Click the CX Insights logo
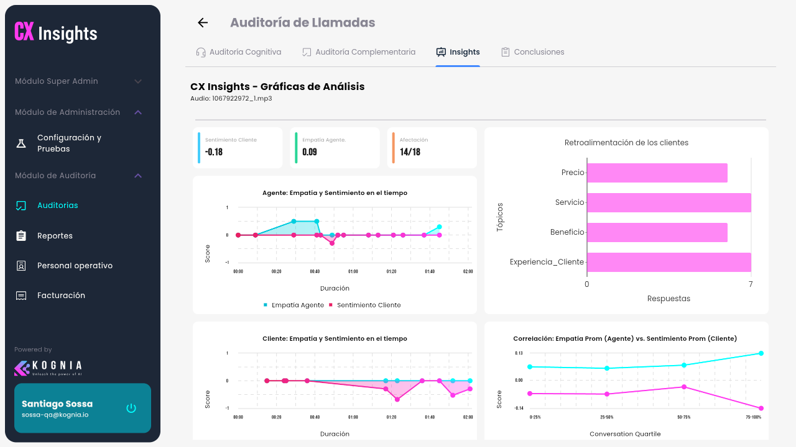Image resolution: width=796 pixels, height=447 pixels. (56, 33)
